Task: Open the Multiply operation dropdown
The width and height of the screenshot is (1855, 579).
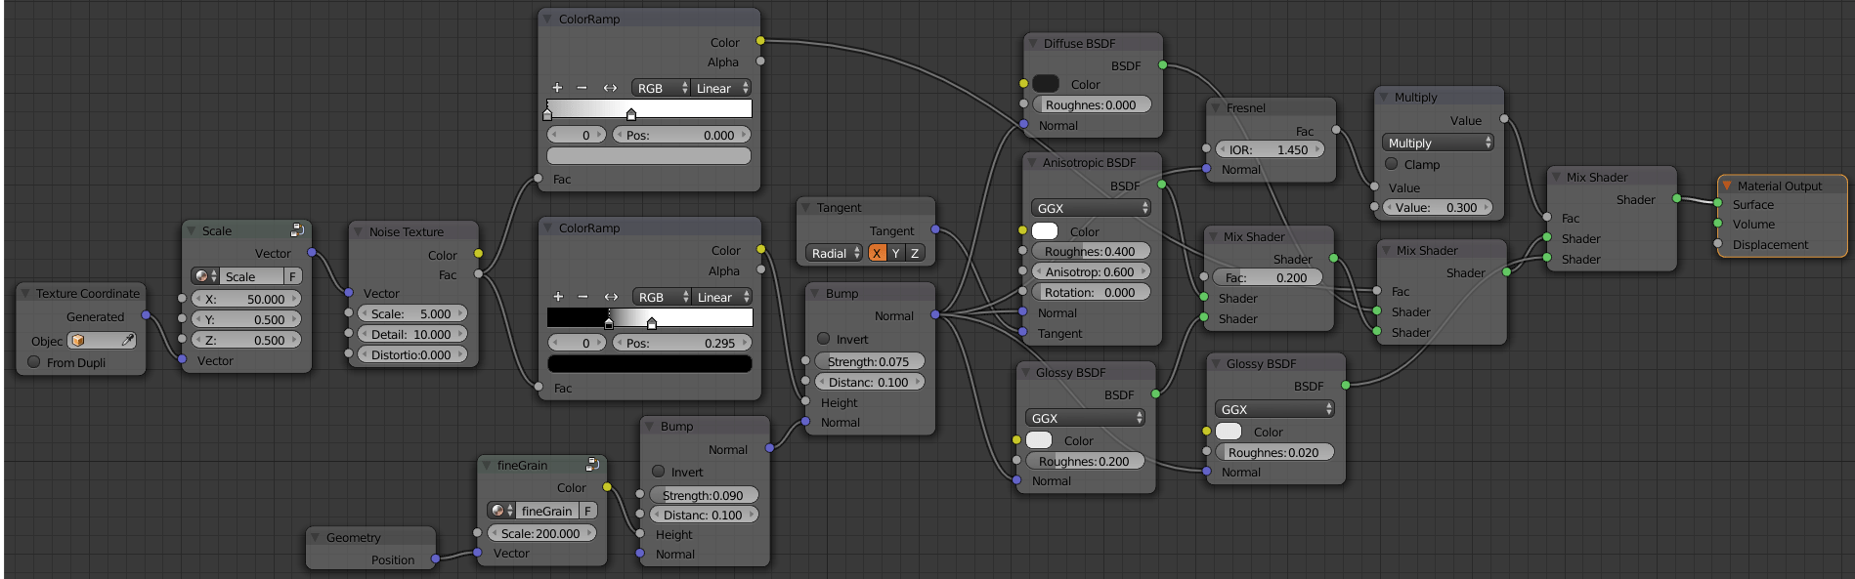Action: coord(1439,143)
